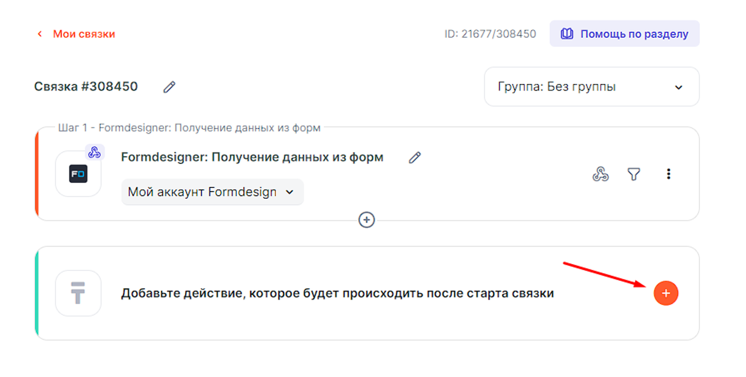Click the Formdesigner FD logo icon
The height and width of the screenshot is (377, 746).
coord(78,174)
